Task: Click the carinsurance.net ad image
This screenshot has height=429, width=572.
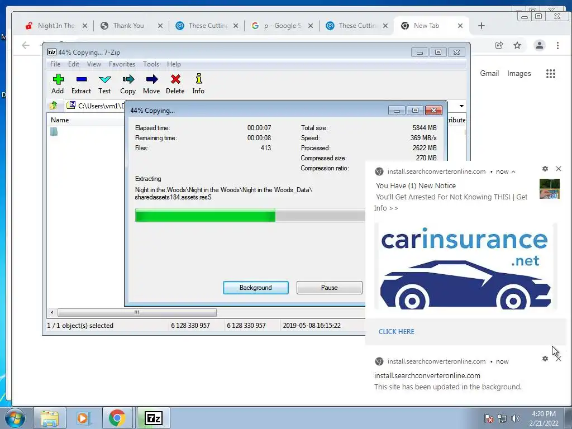Action: click(465, 266)
